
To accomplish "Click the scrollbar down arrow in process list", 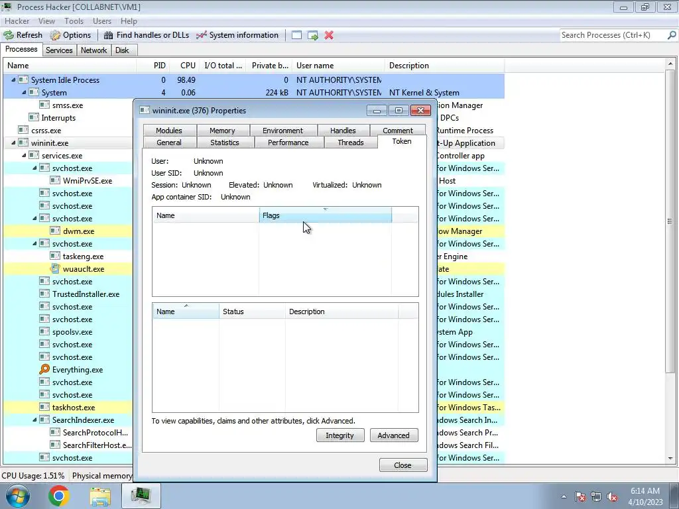I will (x=670, y=459).
